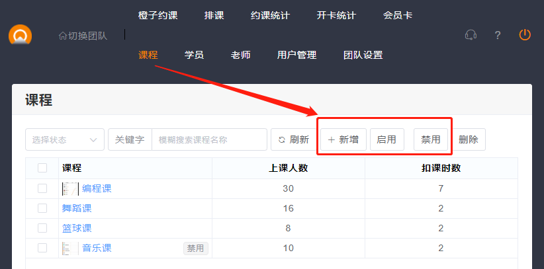Click the orange app logo icon
The height and width of the screenshot is (269, 544).
tap(20, 35)
